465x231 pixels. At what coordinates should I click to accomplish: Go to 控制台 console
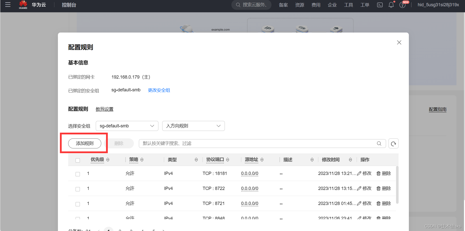pyautogui.click(x=69, y=5)
